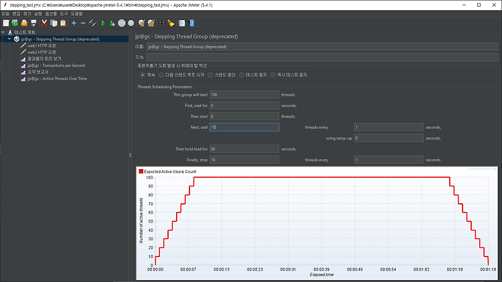The height and width of the screenshot is (282, 502).
Task: Create a new test plan via toolbar
Action: pos(6,23)
